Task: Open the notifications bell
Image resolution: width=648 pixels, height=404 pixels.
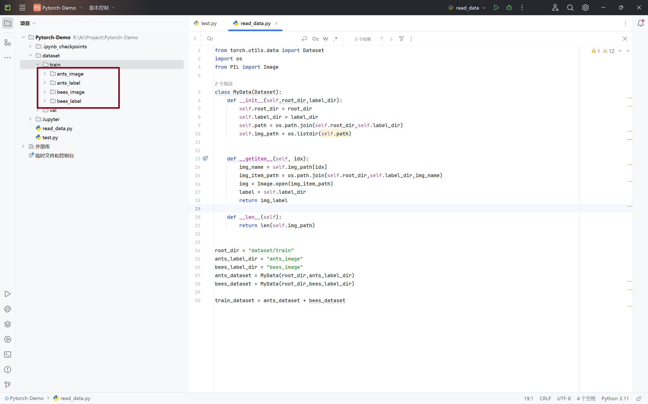Action: tap(640, 23)
